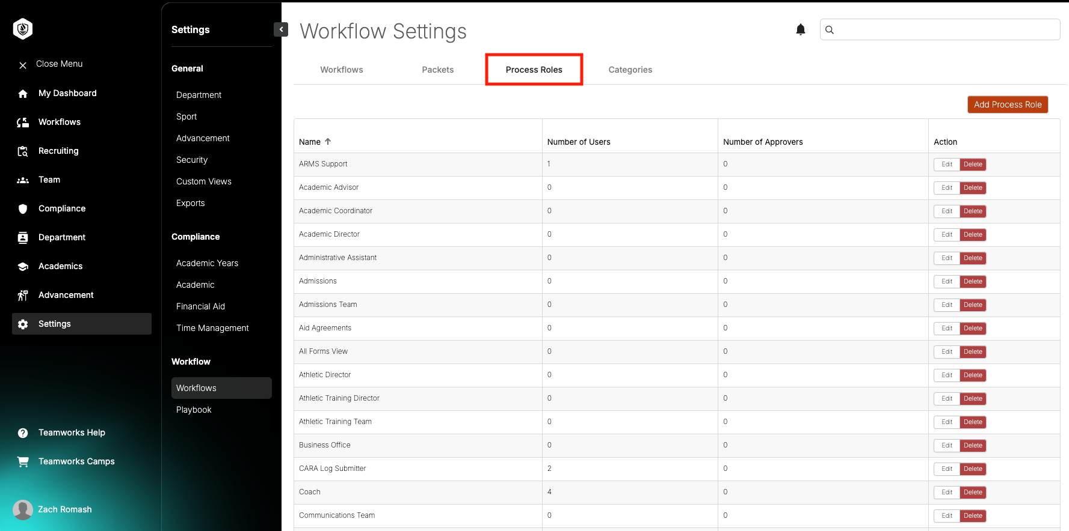Edit the Coach role
The height and width of the screenshot is (531, 1069).
coord(947,493)
